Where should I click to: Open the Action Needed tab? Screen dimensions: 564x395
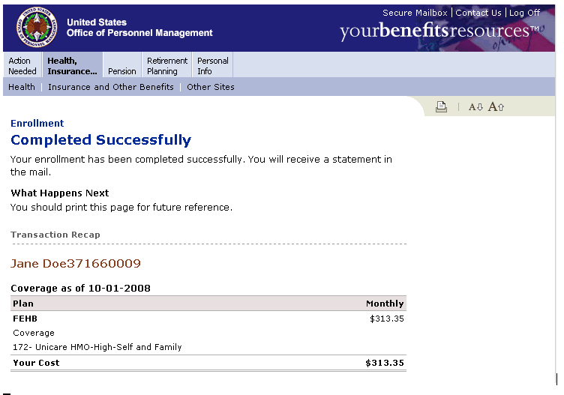pyautogui.click(x=22, y=66)
